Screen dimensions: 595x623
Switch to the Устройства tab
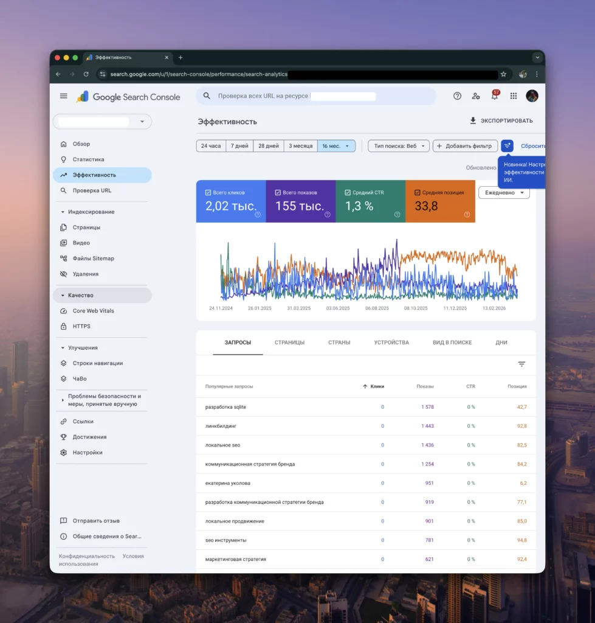(391, 343)
